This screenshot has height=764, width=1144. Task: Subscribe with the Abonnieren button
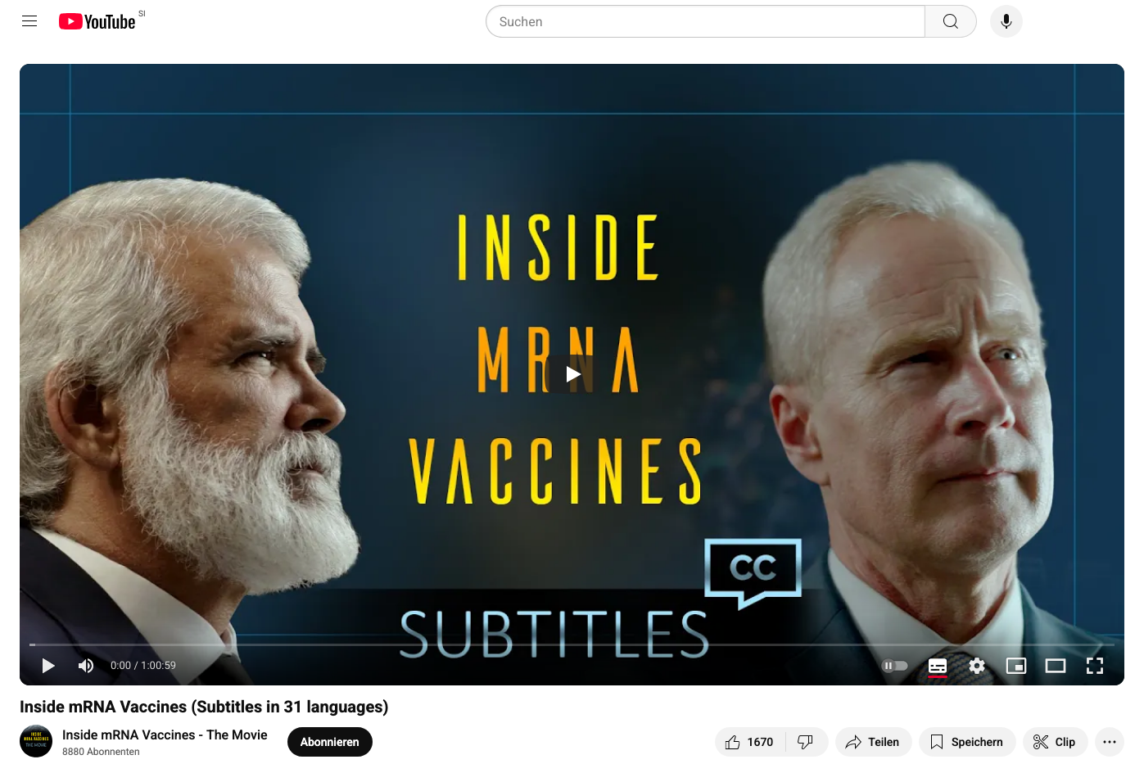[330, 742]
